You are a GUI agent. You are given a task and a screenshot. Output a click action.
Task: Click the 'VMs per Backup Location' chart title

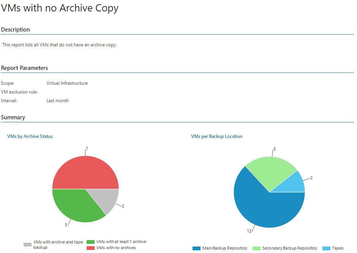[216, 136]
